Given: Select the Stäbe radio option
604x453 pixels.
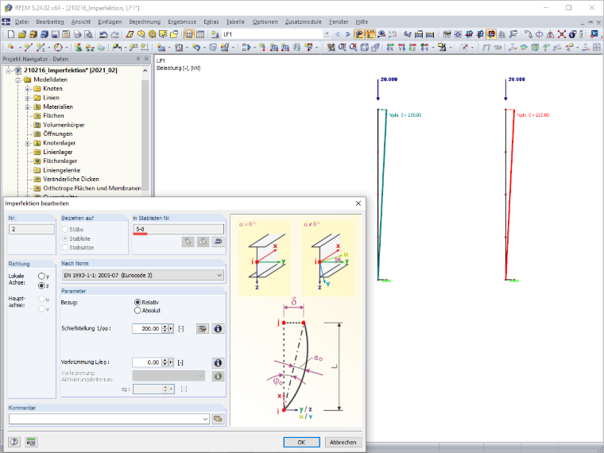Looking at the screenshot, I should pyautogui.click(x=65, y=229).
